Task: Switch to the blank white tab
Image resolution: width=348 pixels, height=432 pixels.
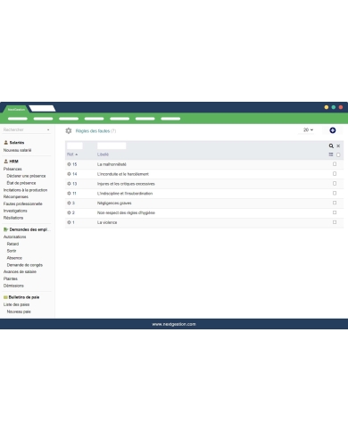Action: pos(42,109)
